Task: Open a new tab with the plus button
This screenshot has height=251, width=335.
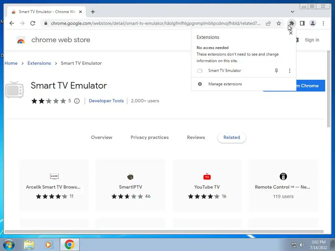Action: [x=93, y=12]
